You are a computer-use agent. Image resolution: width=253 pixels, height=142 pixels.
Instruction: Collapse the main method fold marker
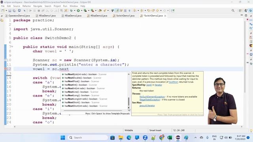[12, 47]
